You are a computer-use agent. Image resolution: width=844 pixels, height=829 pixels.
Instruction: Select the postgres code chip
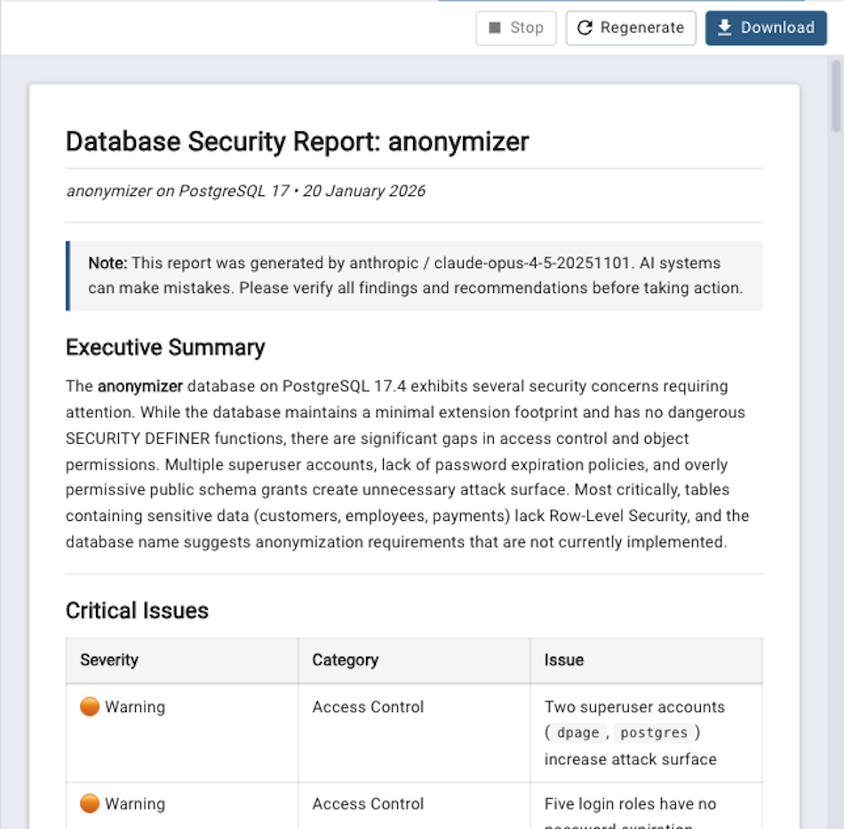point(655,732)
